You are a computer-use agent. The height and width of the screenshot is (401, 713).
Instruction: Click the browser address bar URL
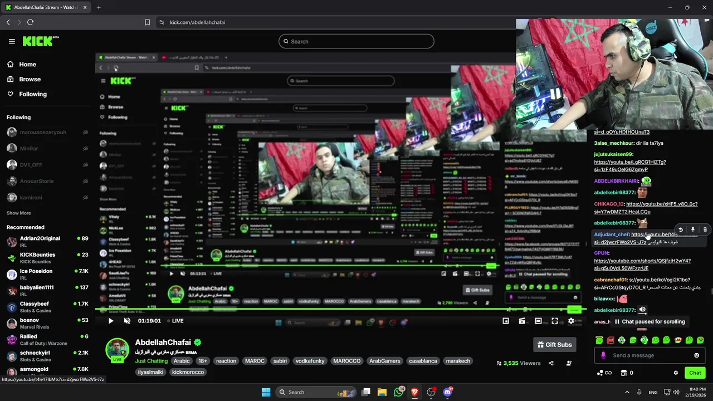point(197,22)
